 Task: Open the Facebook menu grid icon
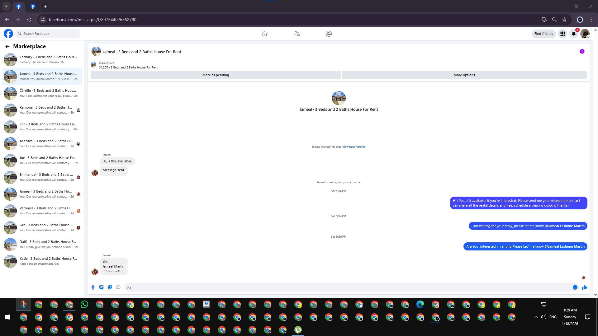pos(562,34)
